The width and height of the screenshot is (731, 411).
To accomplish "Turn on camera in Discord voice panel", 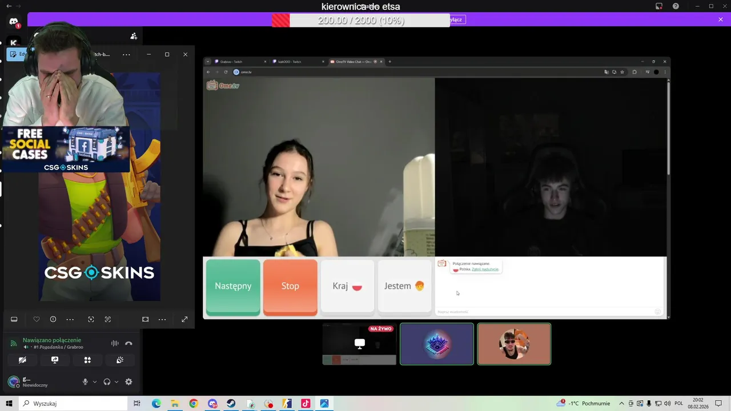I will tap(22, 360).
